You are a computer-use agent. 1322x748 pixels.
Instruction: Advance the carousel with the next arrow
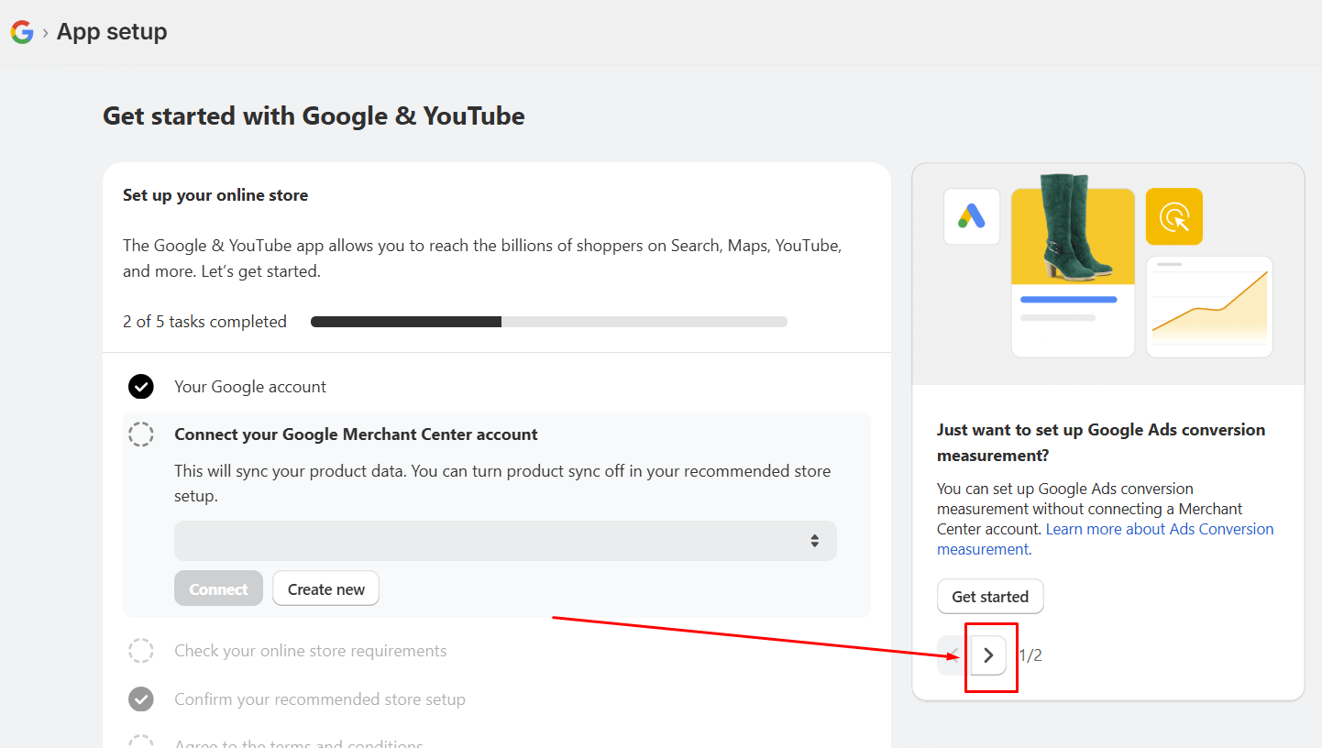tap(988, 654)
